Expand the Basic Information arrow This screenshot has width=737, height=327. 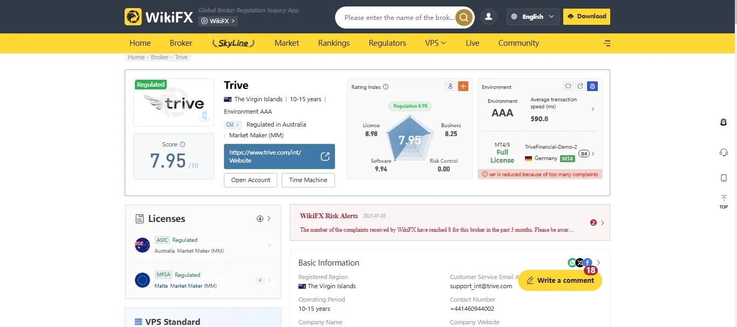pyautogui.click(x=598, y=263)
